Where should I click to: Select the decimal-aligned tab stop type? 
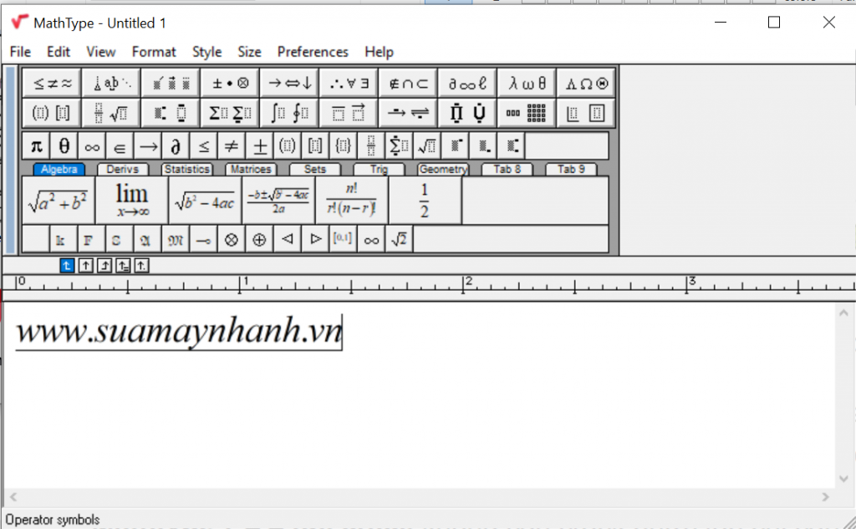(x=141, y=265)
